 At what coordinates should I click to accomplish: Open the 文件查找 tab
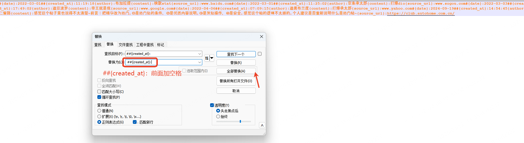126,45
